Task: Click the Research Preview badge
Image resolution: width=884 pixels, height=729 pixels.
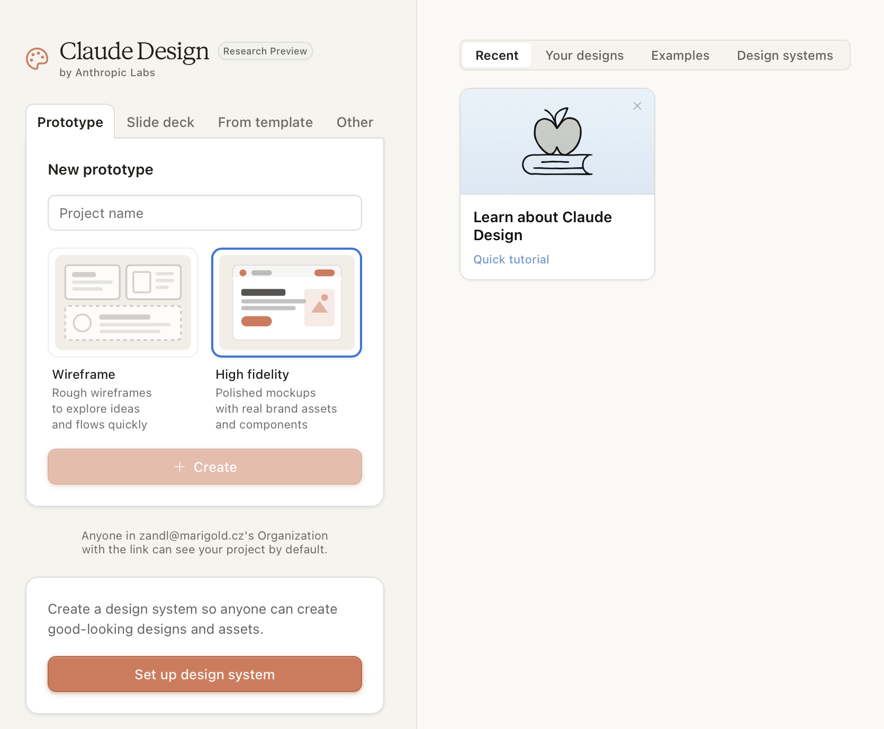Action: [265, 51]
